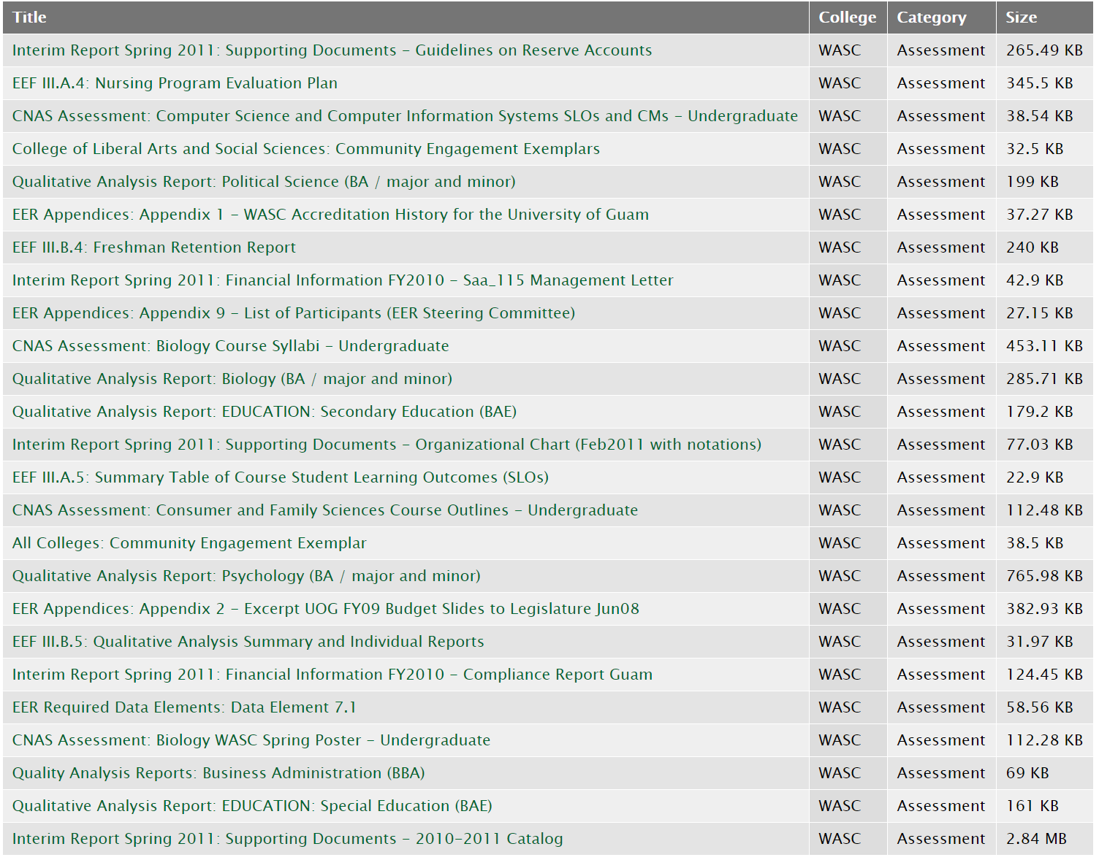The width and height of the screenshot is (1099, 860).
Task: Open EEF III.B.4 Freshman Retention Report
Action: (x=153, y=247)
